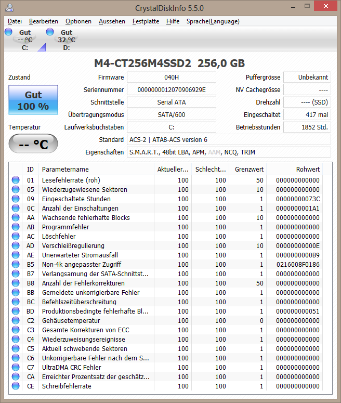The width and height of the screenshot is (341, 403).
Task: Click the blue triangle marker beside drive C:
Action: point(42,47)
